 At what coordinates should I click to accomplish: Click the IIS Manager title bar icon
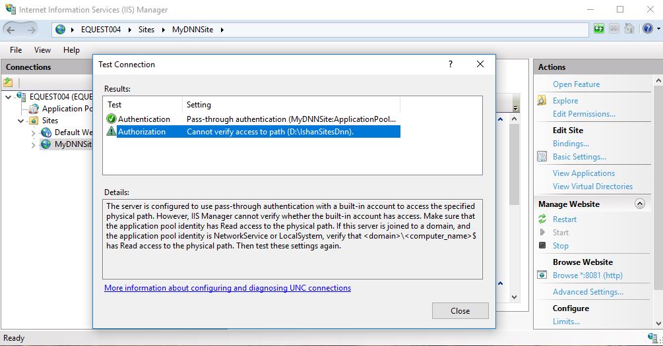coord(11,9)
